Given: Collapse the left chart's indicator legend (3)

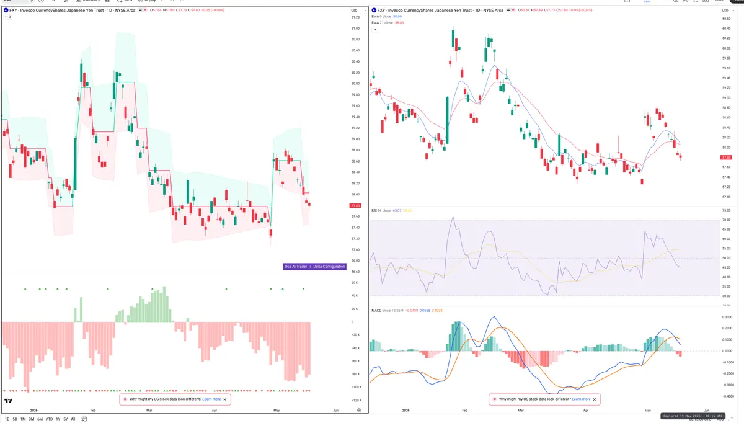Looking at the screenshot, I should 7,17.
